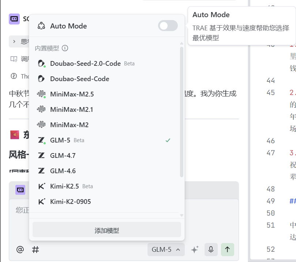Viewport: 296px width, 262px height.
Task: Click the waveform logo beside MiniMax-M2.1
Action: pyautogui.click(x=41, y=109)
